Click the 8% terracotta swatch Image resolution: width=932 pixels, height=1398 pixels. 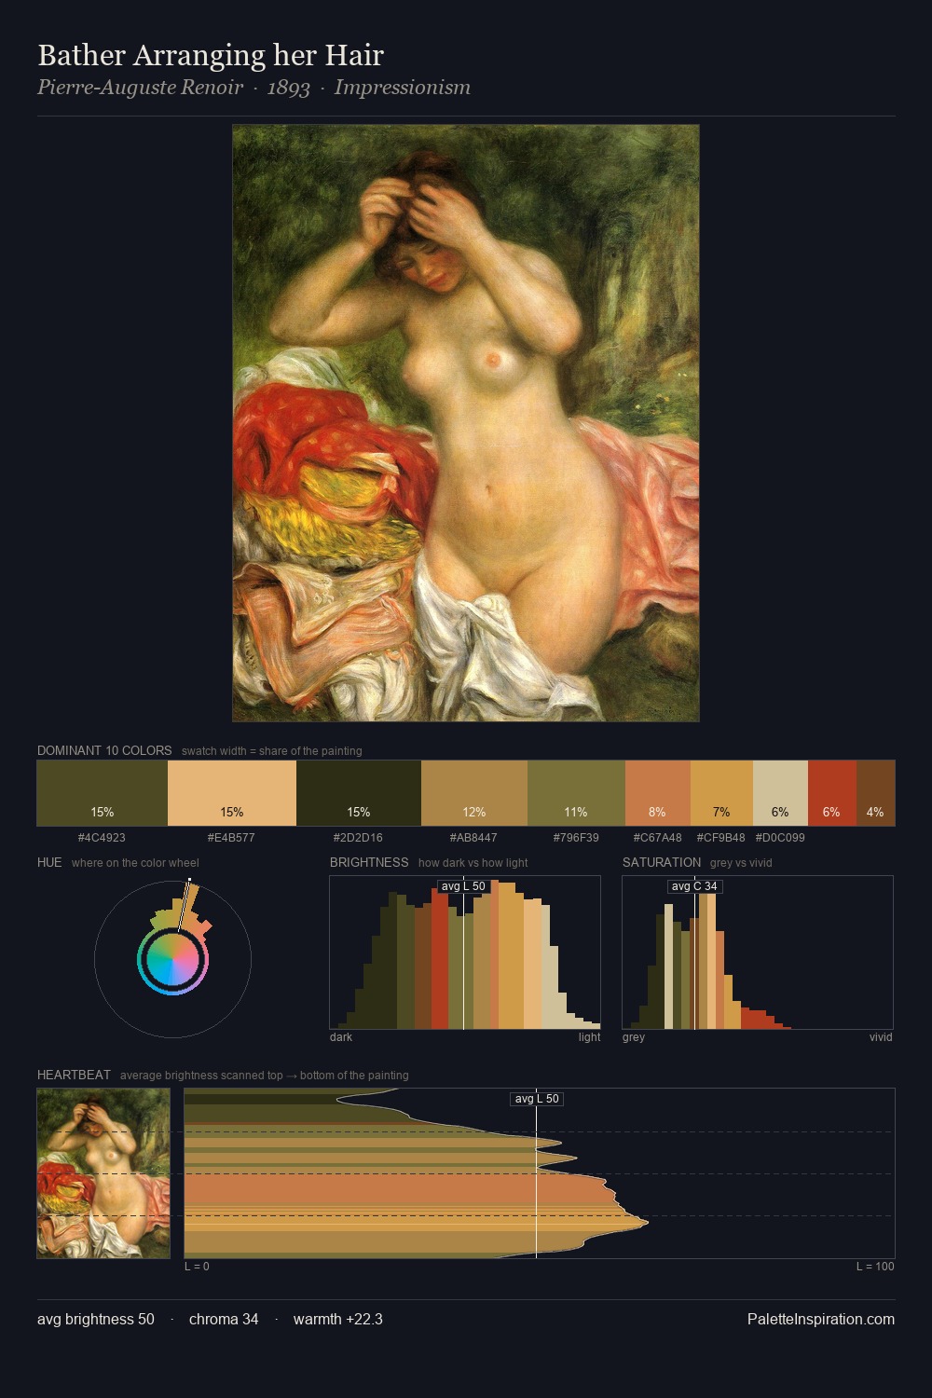[x=658, y=793]
